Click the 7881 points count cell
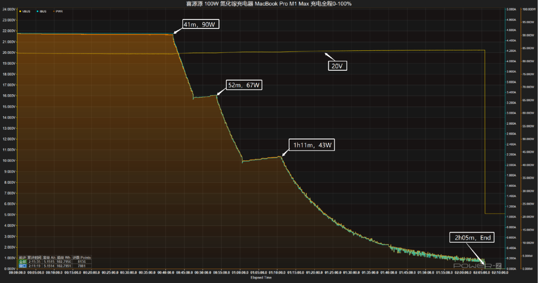Viewport: 538px width, 283px height. click(82, 266)
